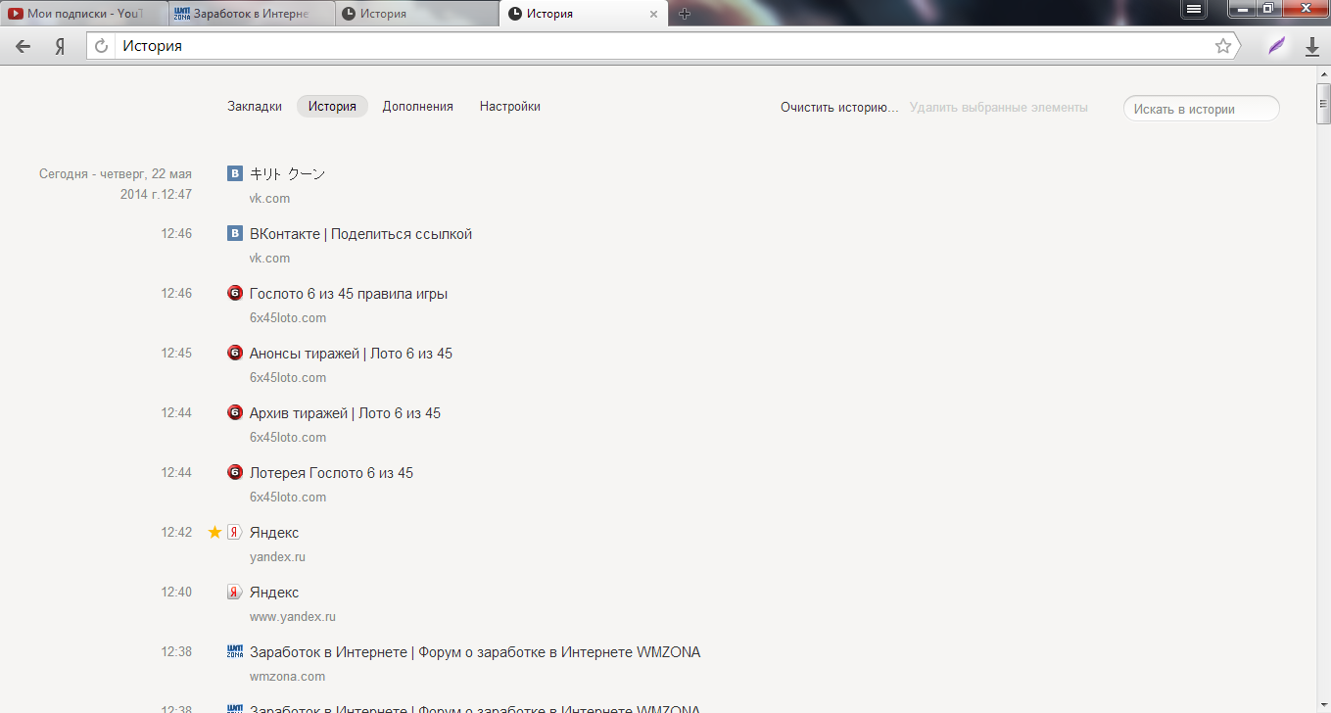Click the vk favicon beside Поделиться ссылкой
This screenshot has width=1331, height=713.
click(x=235, y=233)
